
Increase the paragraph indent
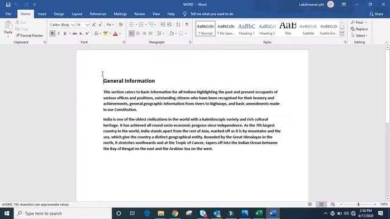(169, 24)
